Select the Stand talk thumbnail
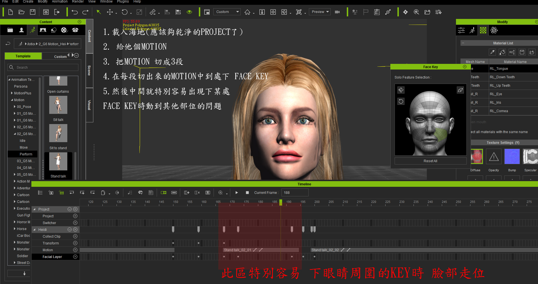Image resolution: width=538 pixels, height=284 pixels. 58,161
